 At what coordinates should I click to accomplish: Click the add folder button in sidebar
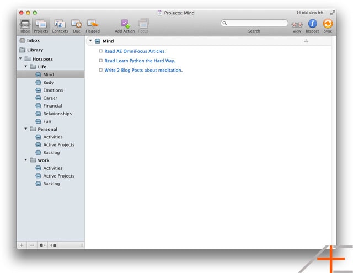point(53,245)
